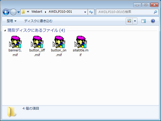Open the 整理 menu
Viewport: 161px width, 121px height.
(x=11, y=21)
